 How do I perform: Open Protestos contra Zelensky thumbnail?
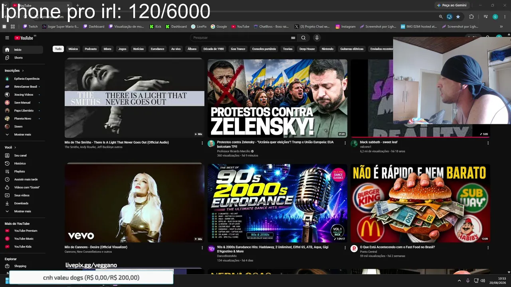[x=277, y=98]
